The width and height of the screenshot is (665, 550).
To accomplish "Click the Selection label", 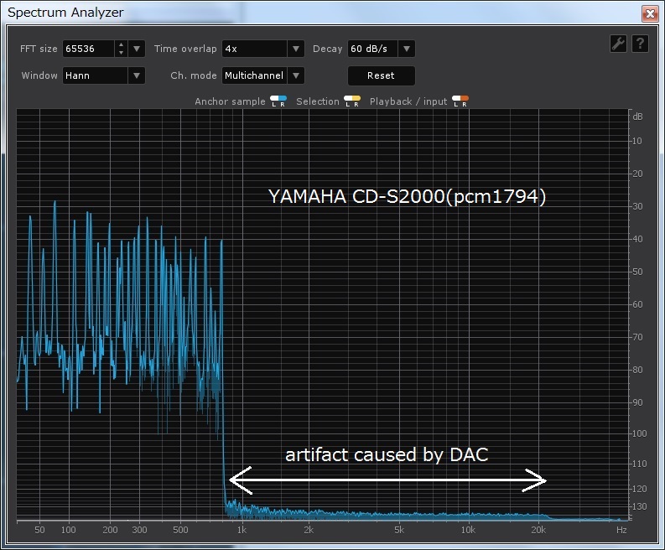I will click(318, 101).
